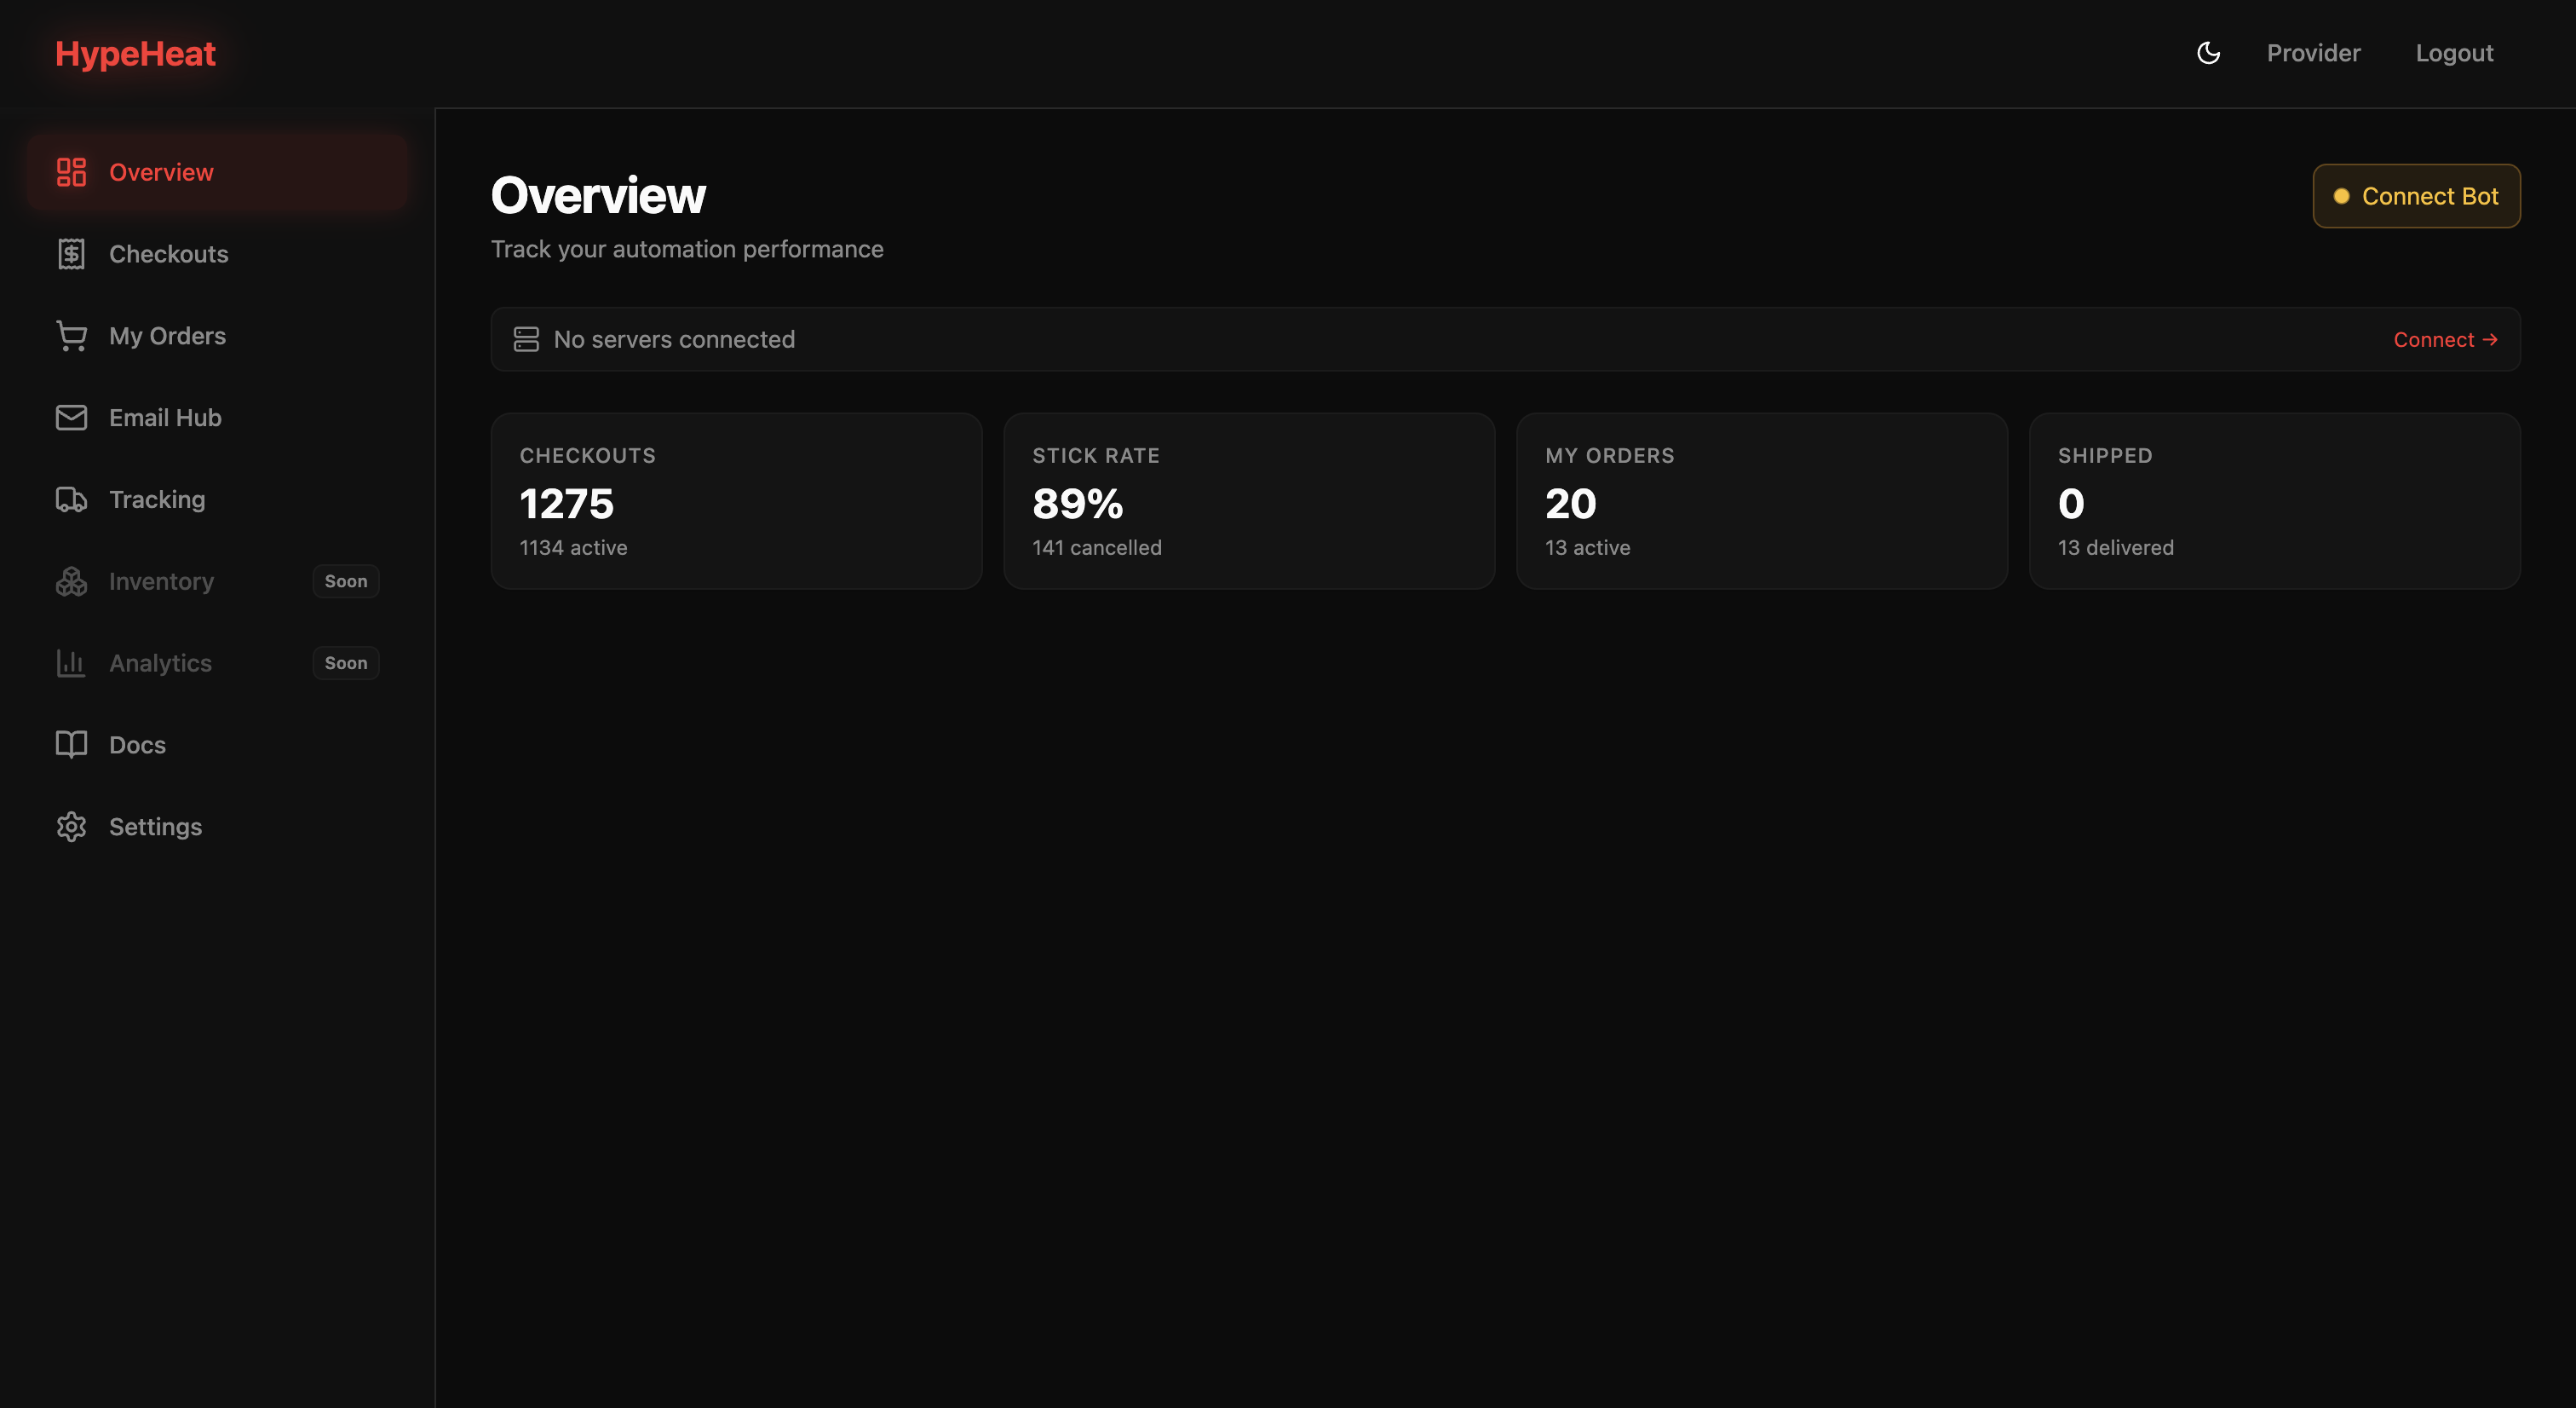Click the "141 cancelled" text

coord(1097,547)
